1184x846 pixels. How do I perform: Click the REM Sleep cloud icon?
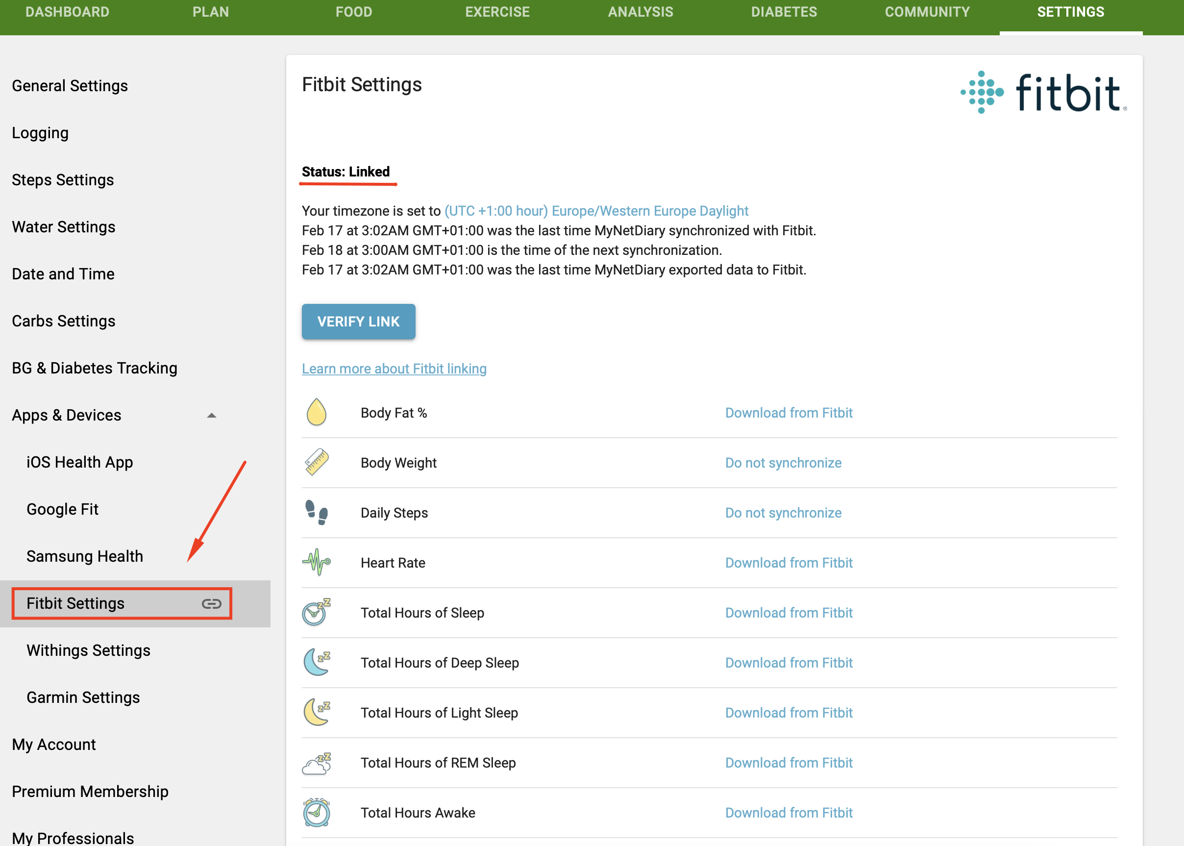point(316,763)
